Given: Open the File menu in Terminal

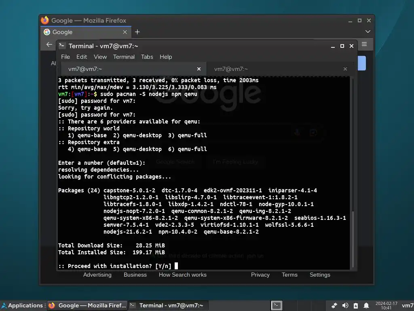Looking at the screenshot, I should click(x=65, y=57).
